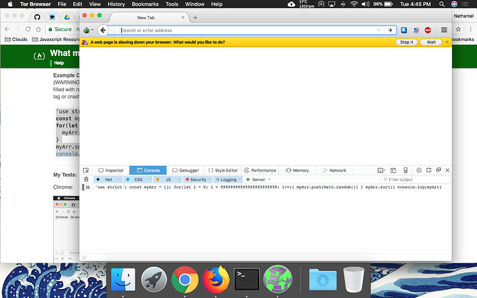Switch to the Memory tab
477x298 pixels.
tap(297, 171)
